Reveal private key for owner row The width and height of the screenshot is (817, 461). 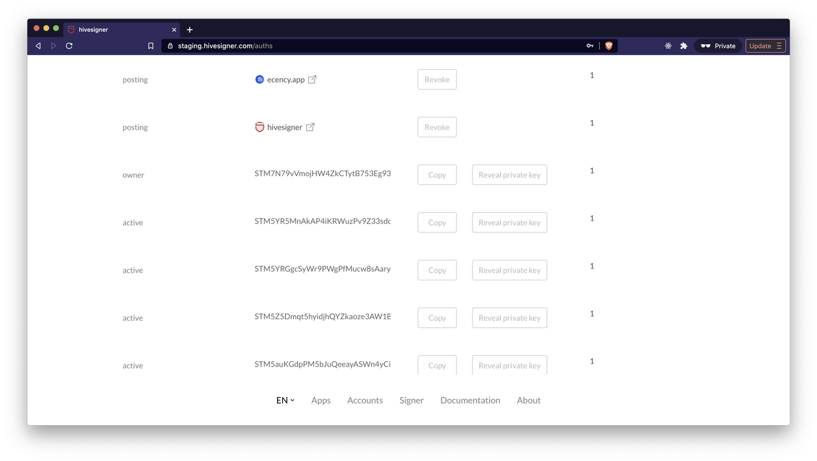pyautogui.click(x=509, y=175)
